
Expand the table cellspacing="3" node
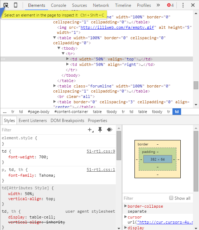pos(55,102)
